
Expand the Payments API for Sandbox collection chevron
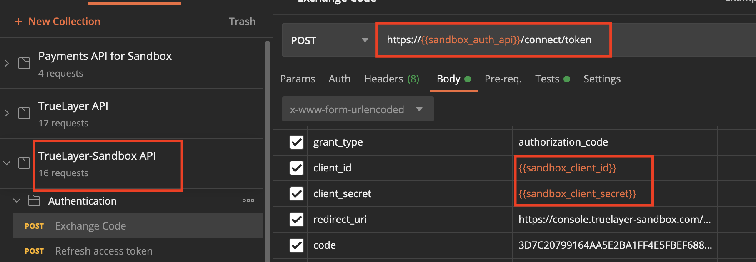pos(7,63)
